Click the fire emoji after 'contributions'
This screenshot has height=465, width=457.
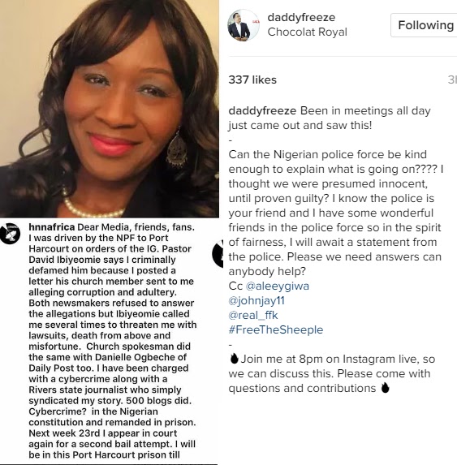tap(385, 388)
